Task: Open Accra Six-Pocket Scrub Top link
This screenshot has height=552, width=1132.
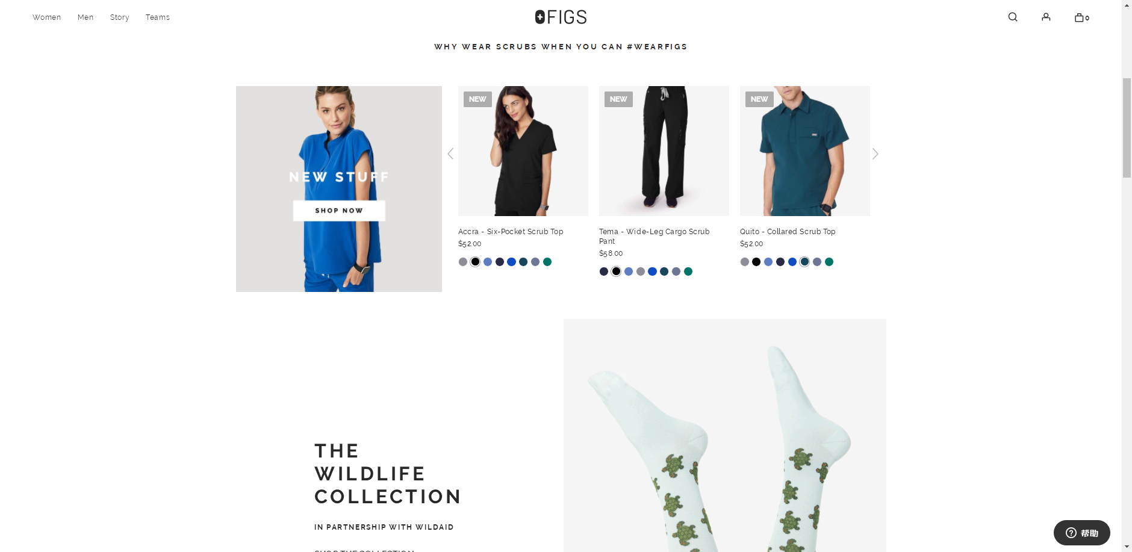Action: pos(511,231)
